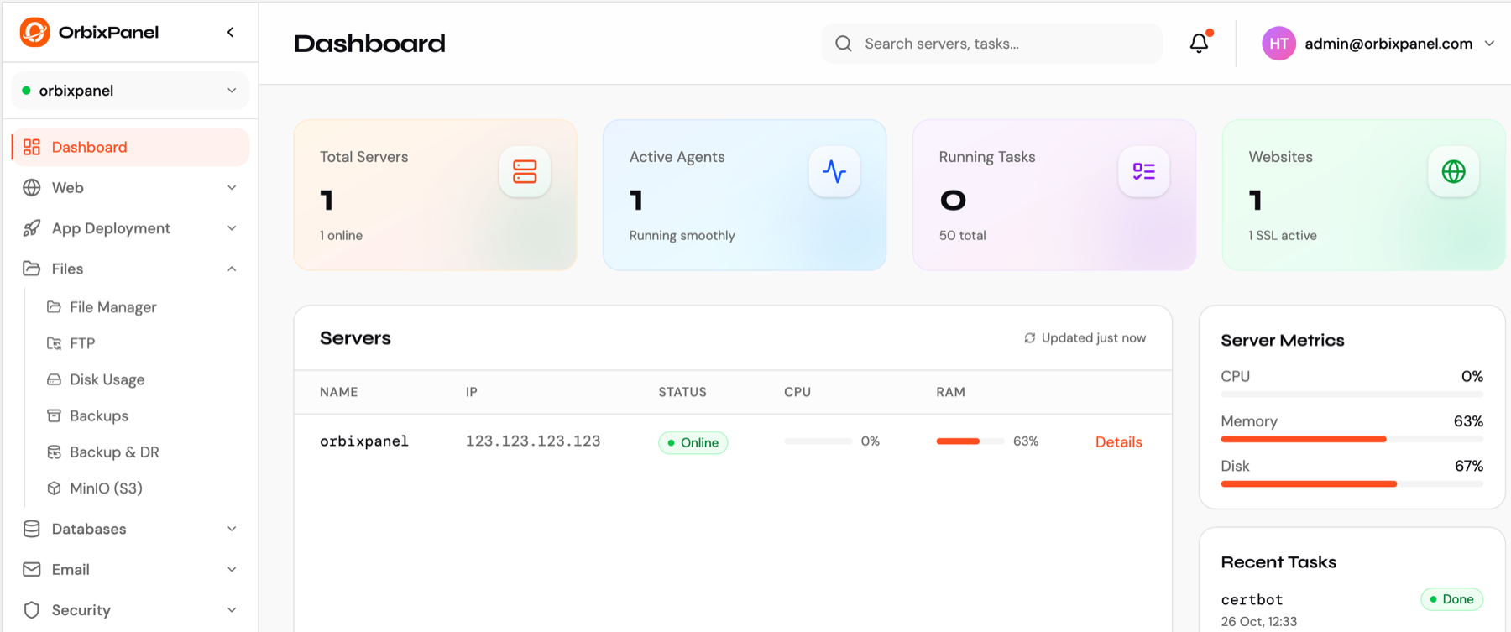
Task: Collapse the sidebar with the arrow icon
Action: click(230, 32)
